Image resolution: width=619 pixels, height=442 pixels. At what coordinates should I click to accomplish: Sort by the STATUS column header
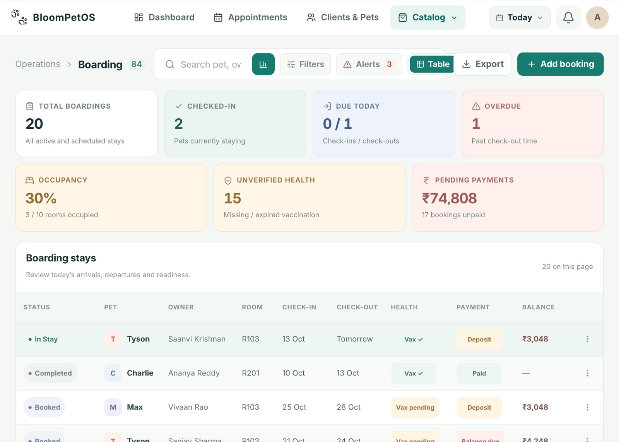tap(37, 307)
